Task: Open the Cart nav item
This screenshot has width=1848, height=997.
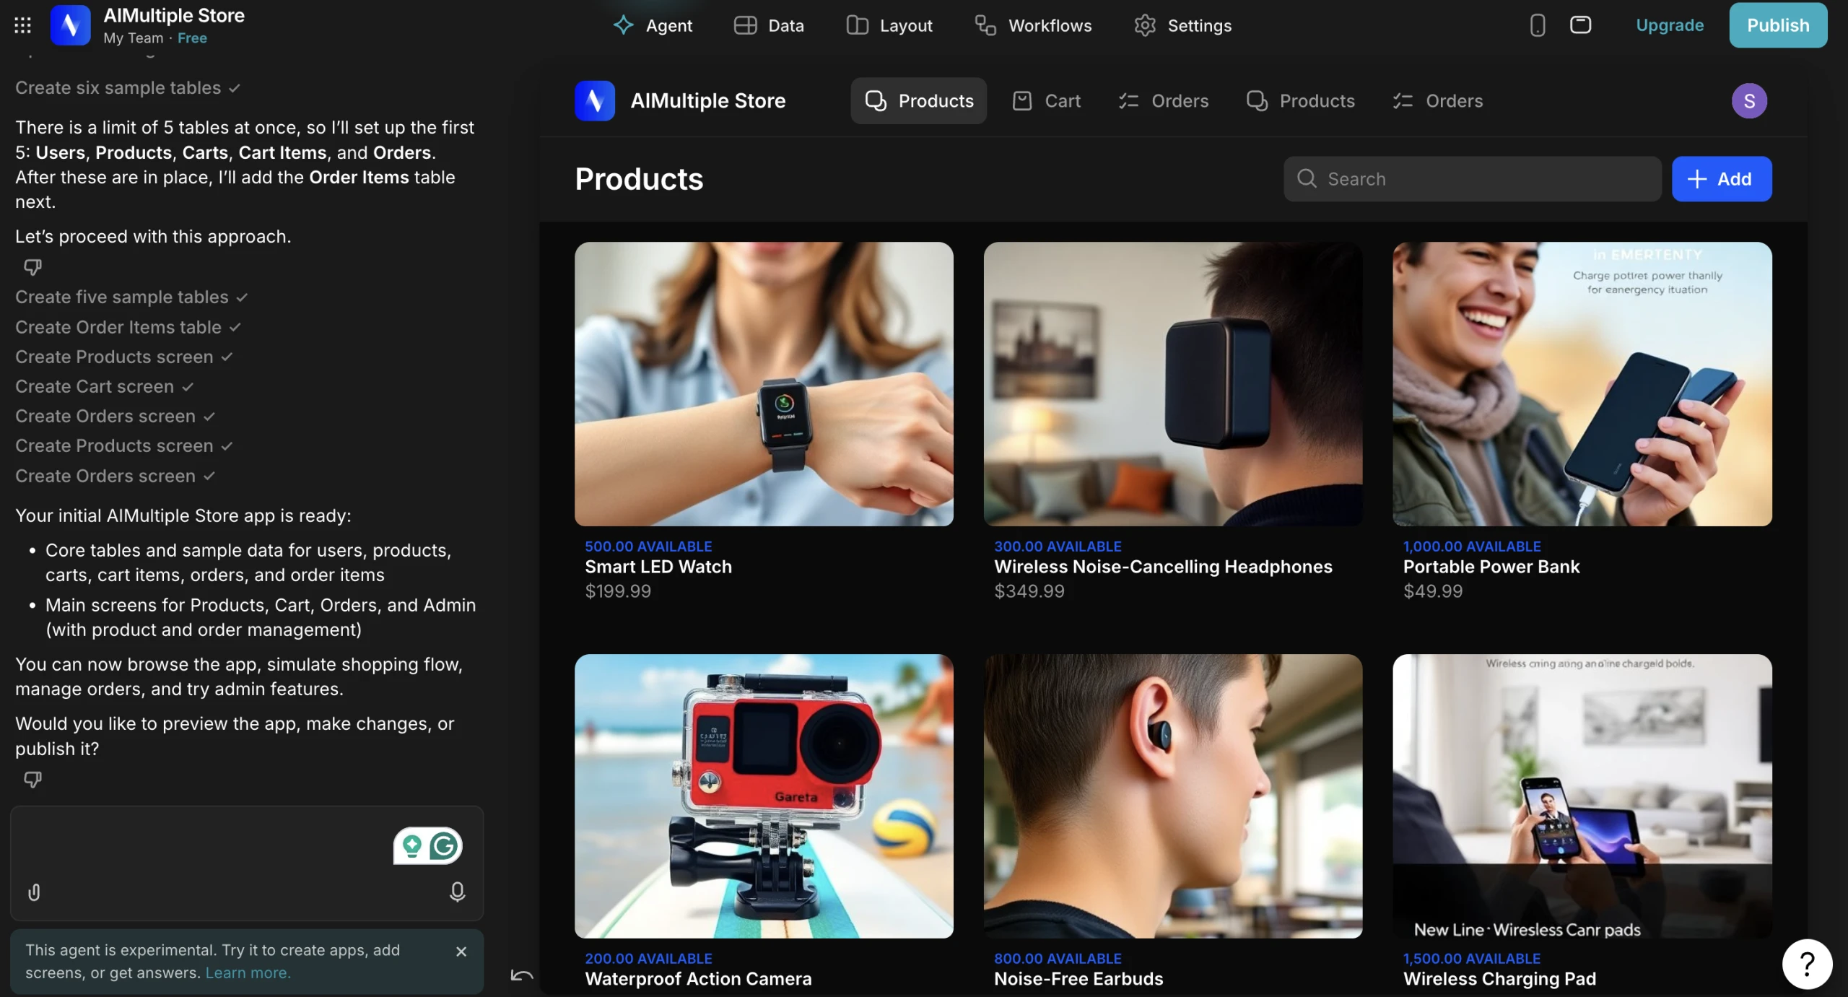Action: (x=1046, y=100)
